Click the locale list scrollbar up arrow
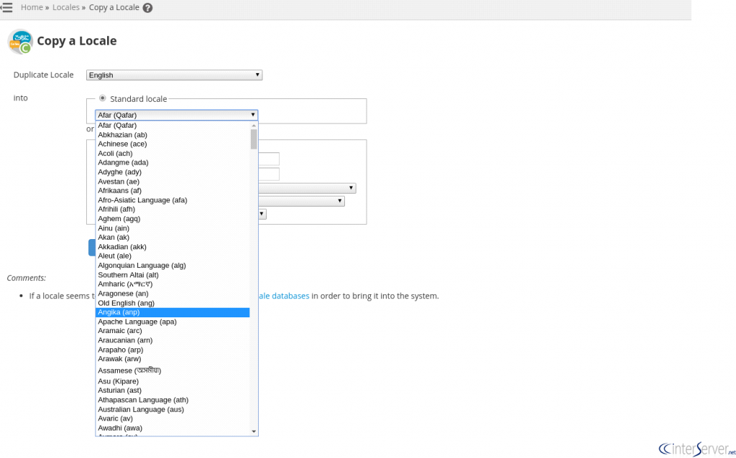Image resolution: width=736 pixels, height=458 pixels. (x=254, y=125)
